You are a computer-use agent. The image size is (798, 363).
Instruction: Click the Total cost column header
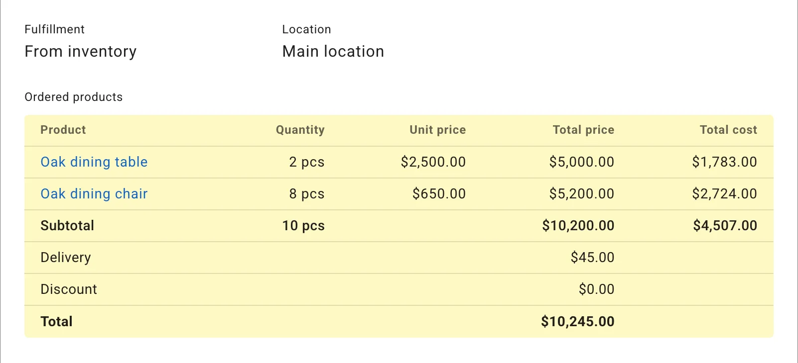728,130
